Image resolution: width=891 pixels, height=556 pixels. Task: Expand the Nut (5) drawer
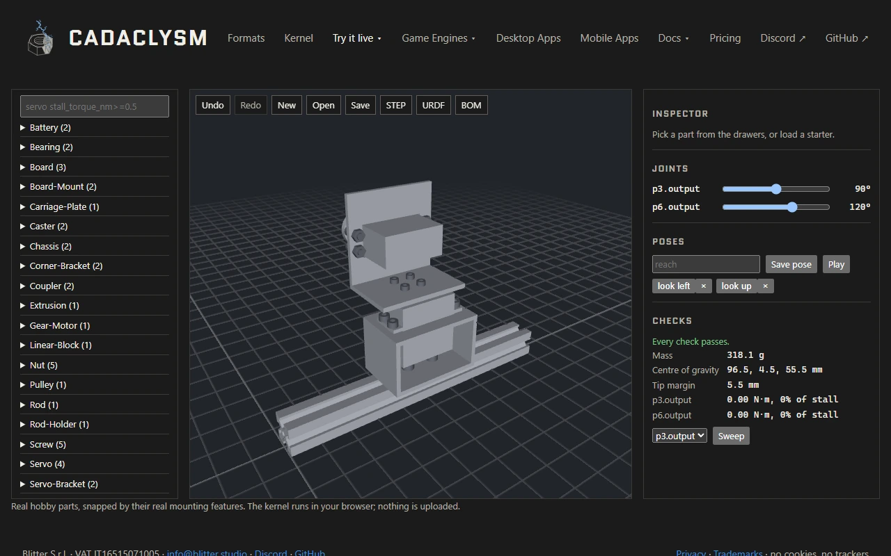(x=94, y=365)
